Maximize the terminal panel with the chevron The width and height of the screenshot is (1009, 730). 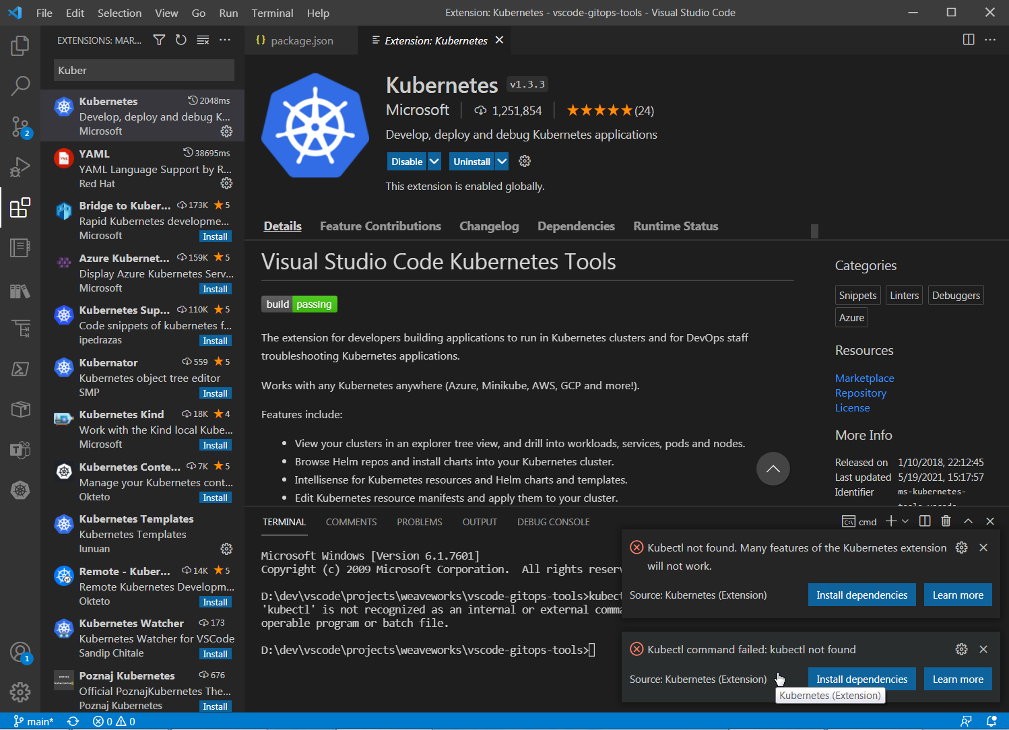pos(968,521)
